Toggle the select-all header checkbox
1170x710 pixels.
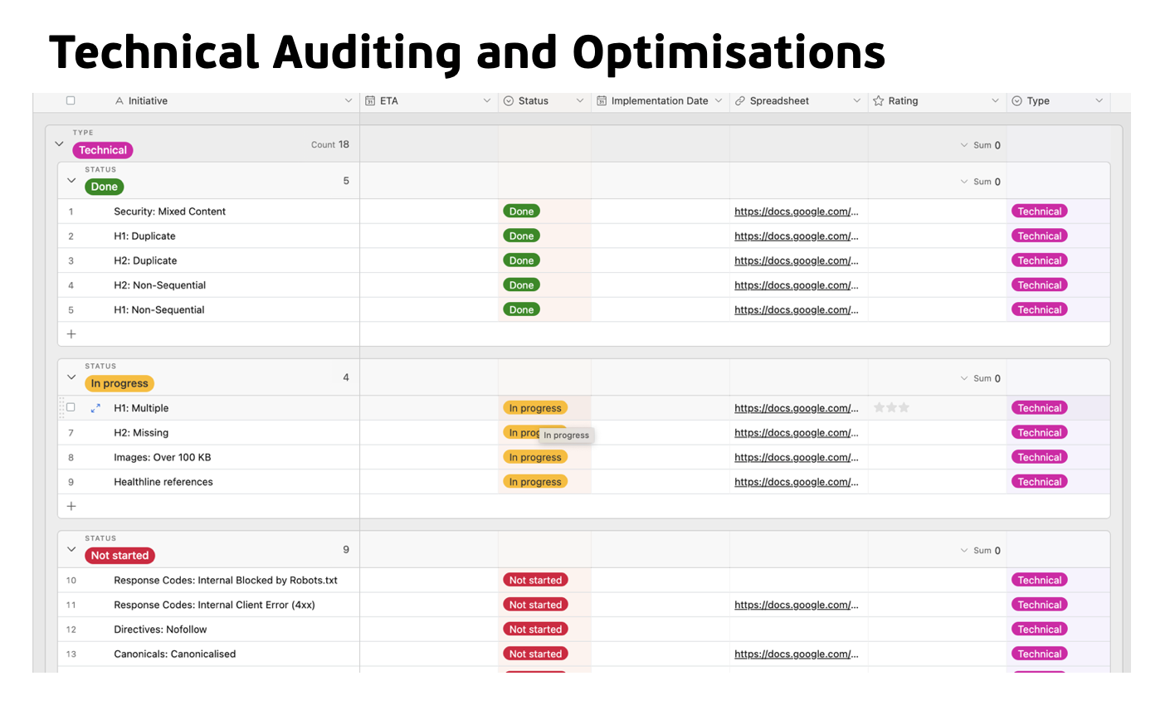pyautogui.click(x=71, y=100)
